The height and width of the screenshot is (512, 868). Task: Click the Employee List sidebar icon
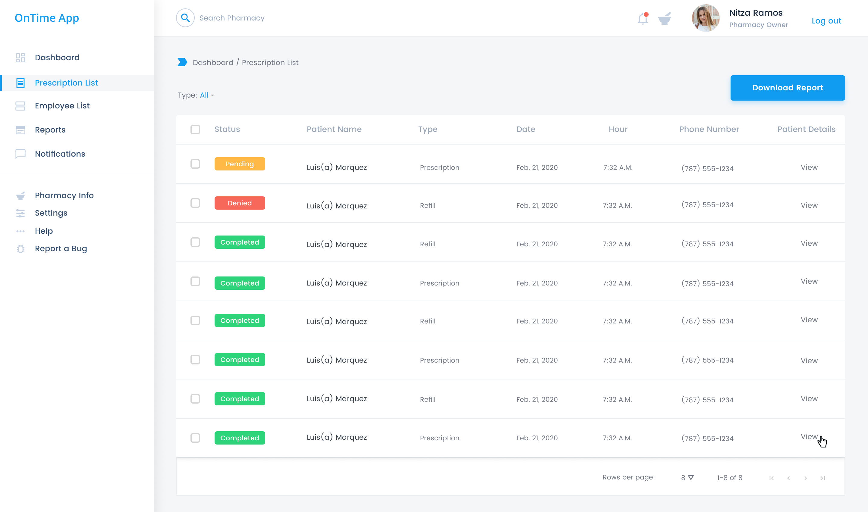tap(20, 105)
